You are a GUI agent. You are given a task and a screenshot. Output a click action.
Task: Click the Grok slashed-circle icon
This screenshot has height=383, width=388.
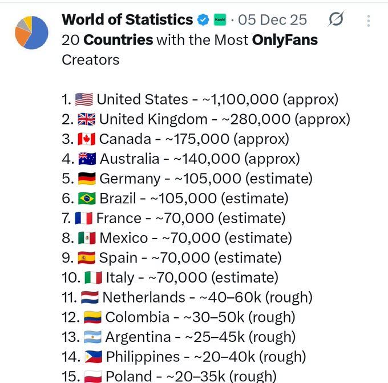[x=336, y=20]
